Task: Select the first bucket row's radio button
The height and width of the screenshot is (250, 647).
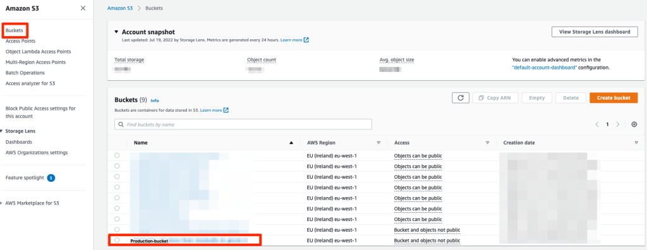Action: [x=117, y=155]
